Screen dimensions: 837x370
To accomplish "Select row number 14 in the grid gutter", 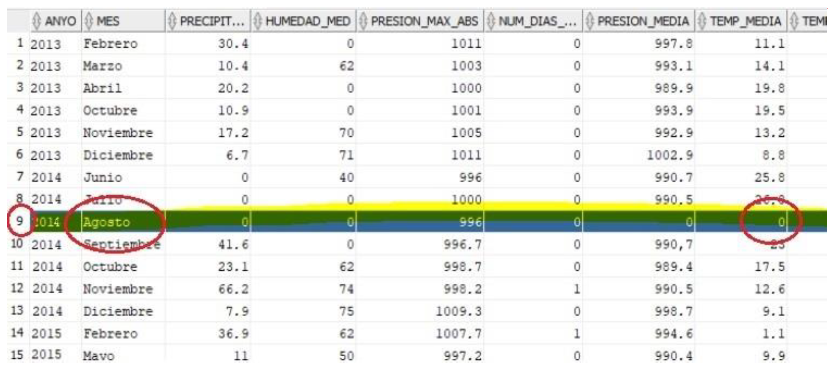I will (17, 333).
